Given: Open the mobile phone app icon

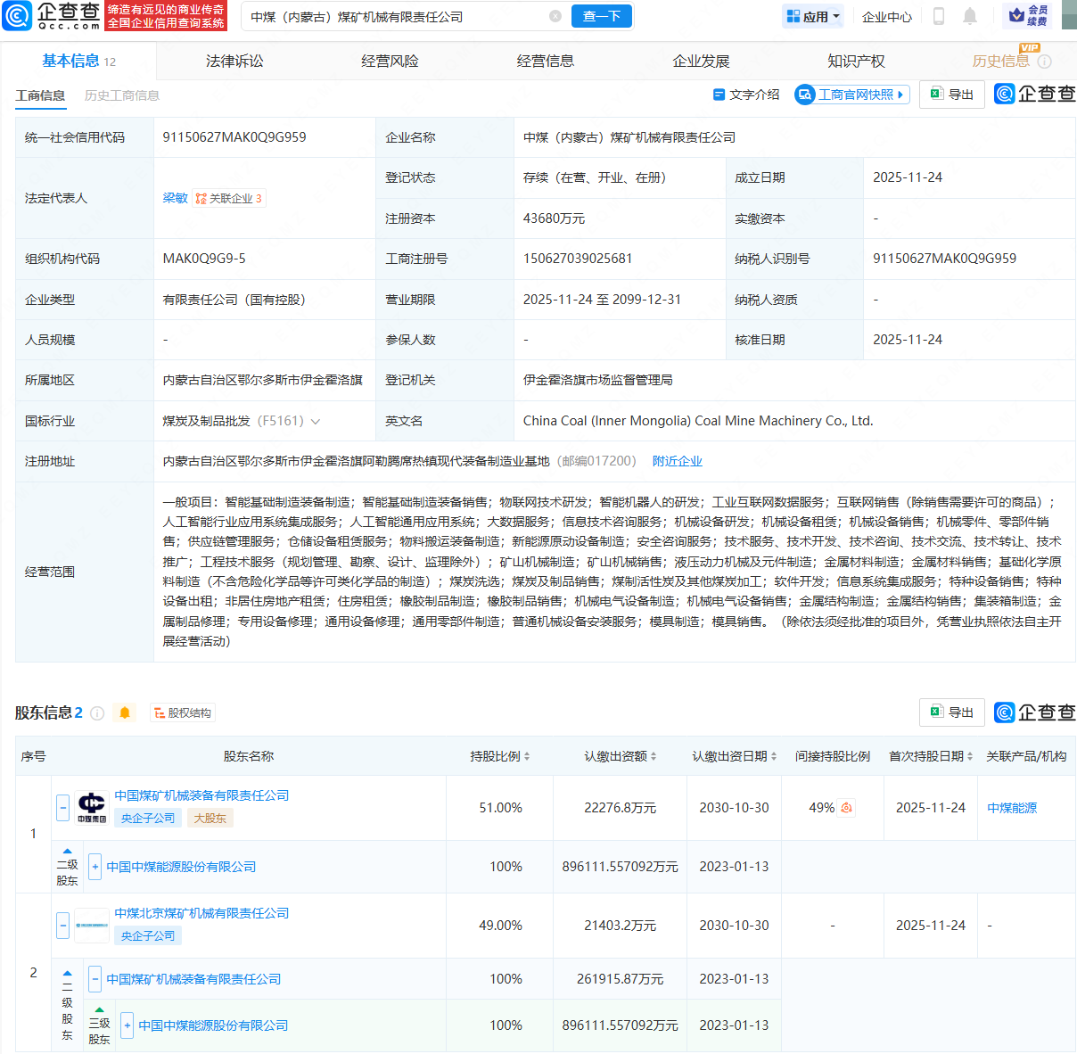Looking at the screenshot, I should (x=939, y=16).
